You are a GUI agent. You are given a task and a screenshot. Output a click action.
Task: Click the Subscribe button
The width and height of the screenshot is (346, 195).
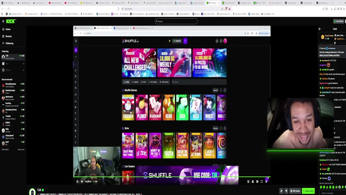[308, 191]
